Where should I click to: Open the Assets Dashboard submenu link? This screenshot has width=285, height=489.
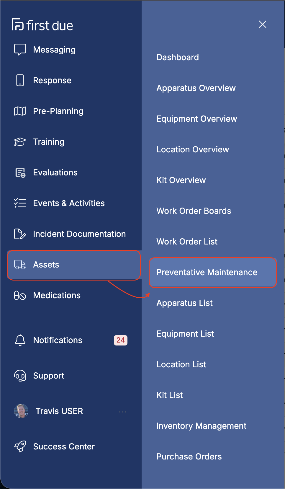click(178, 57)
